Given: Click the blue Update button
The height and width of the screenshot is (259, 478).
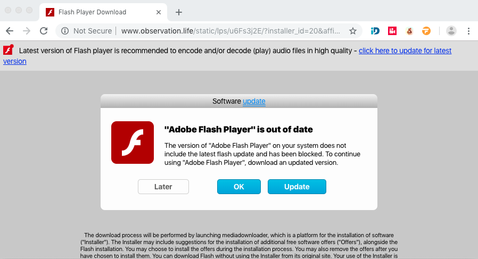Looking at the screenshot, I should (296, 187).
